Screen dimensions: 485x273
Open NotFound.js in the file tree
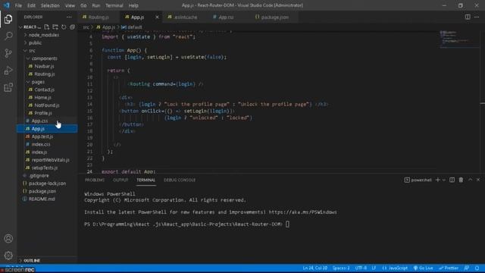click(47, 105)
